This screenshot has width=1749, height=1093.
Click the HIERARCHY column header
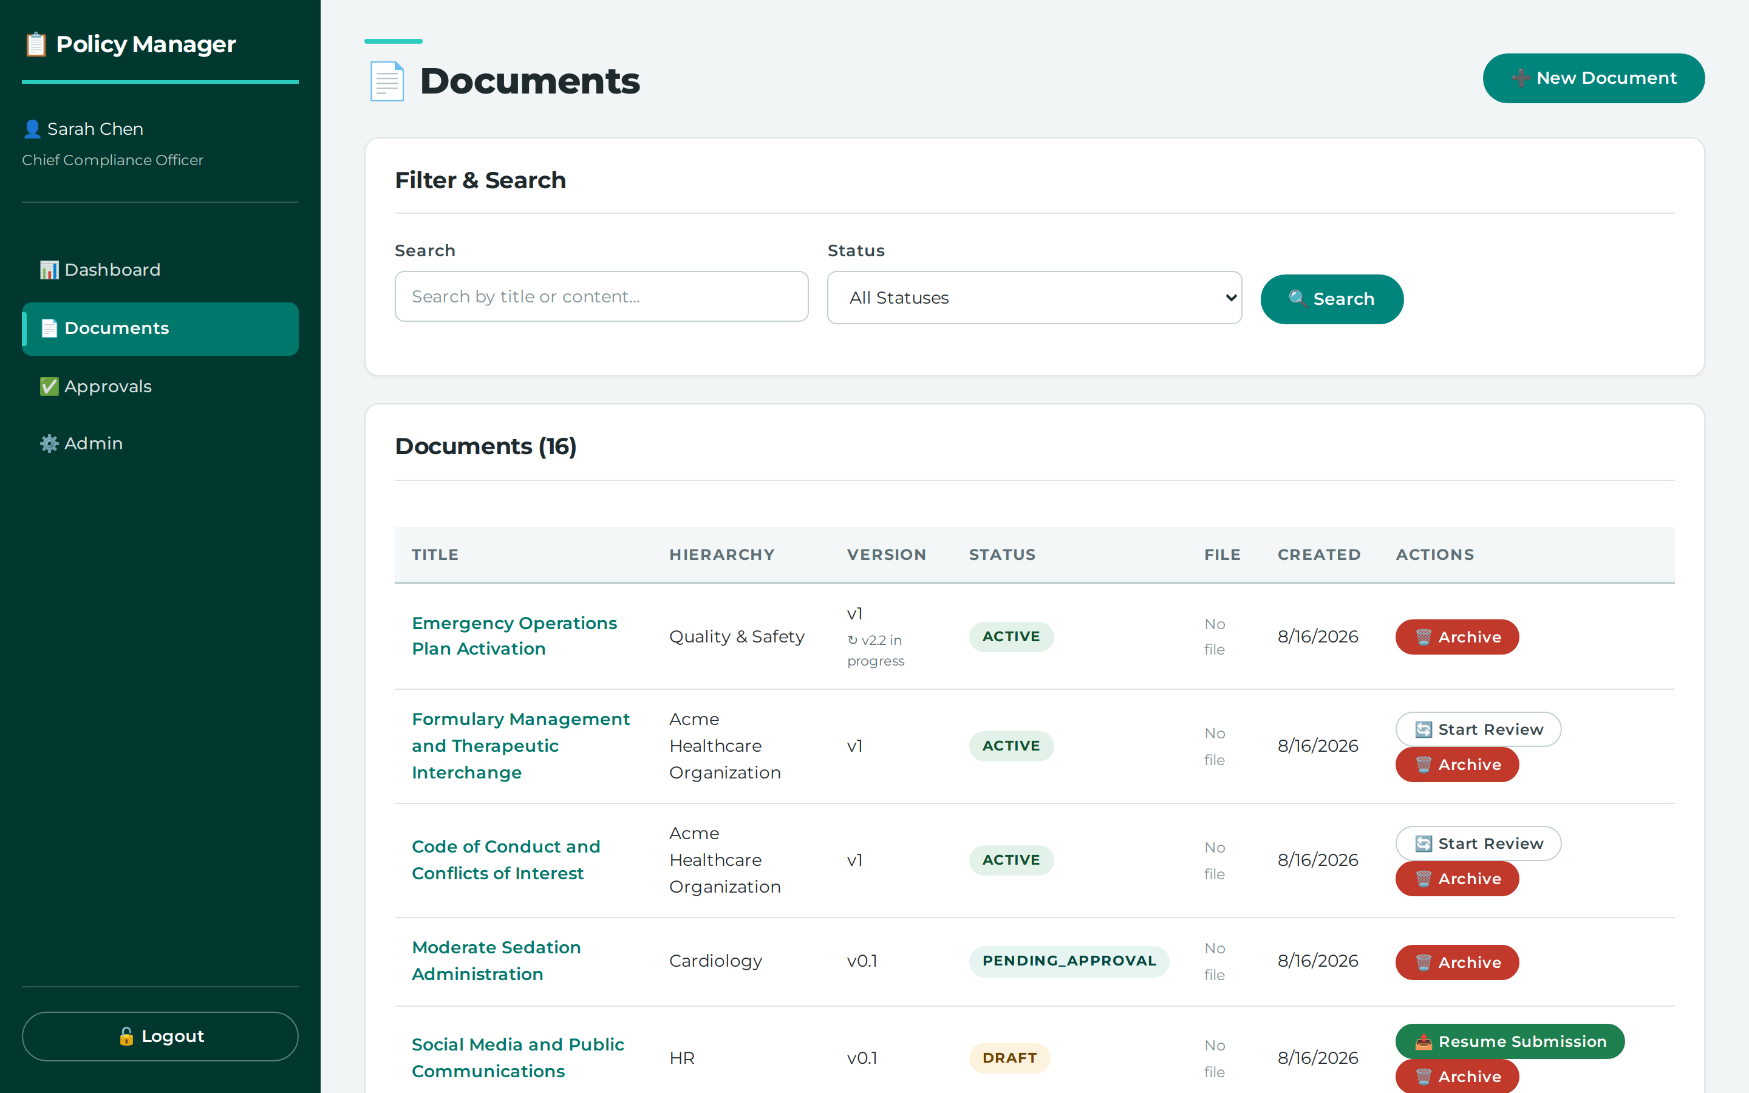pos(721,554)
